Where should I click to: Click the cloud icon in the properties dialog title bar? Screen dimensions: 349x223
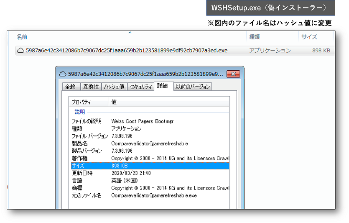coord(63,74)
